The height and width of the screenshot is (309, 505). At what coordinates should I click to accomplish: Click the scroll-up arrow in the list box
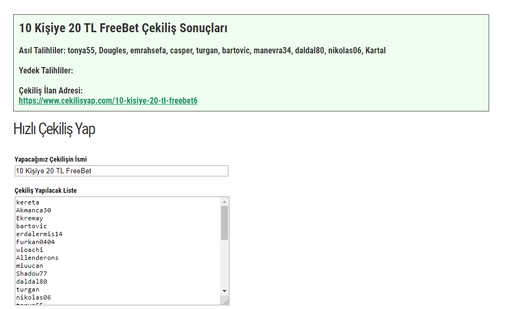point(224,202)
